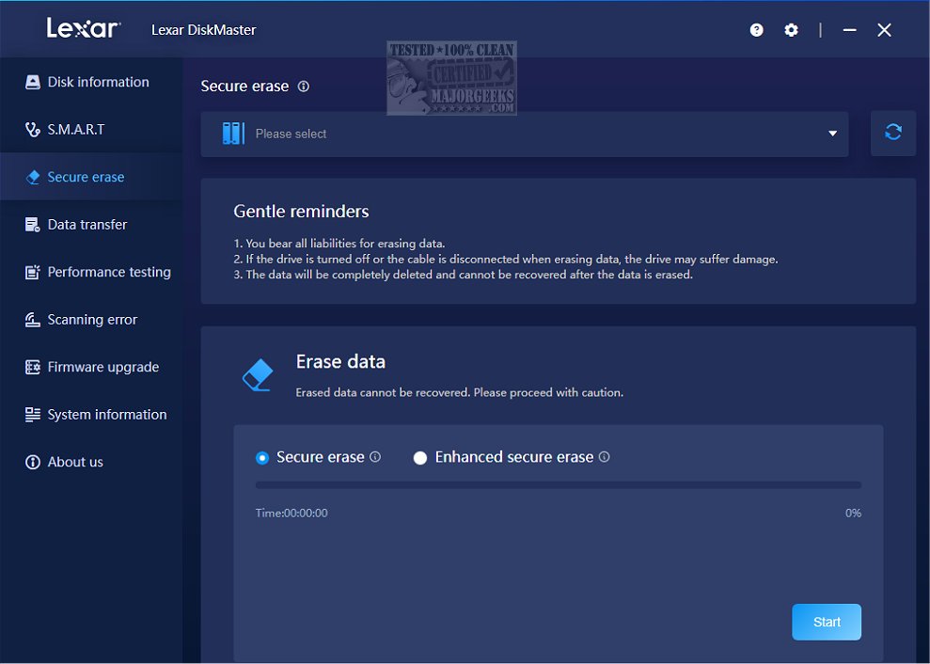Screen dimensions: 930x664
Task: Select the Disk information sidebar icon
Action: click(x=31, y=82)
